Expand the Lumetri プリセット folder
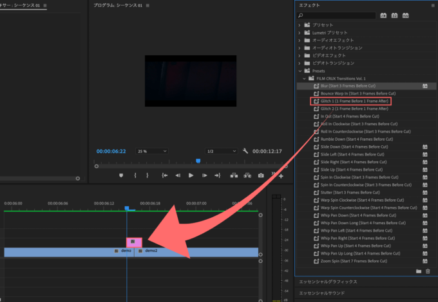 300,33
